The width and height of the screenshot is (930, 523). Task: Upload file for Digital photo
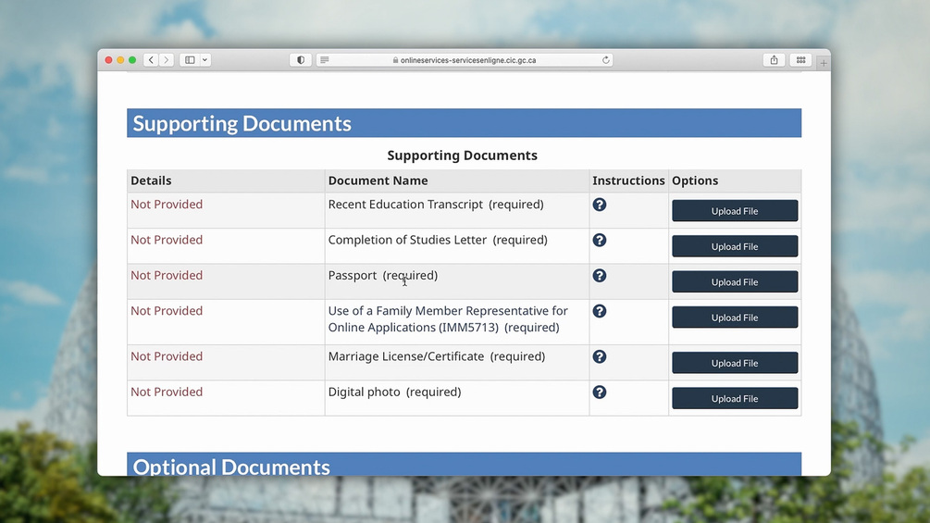point(735,398)
